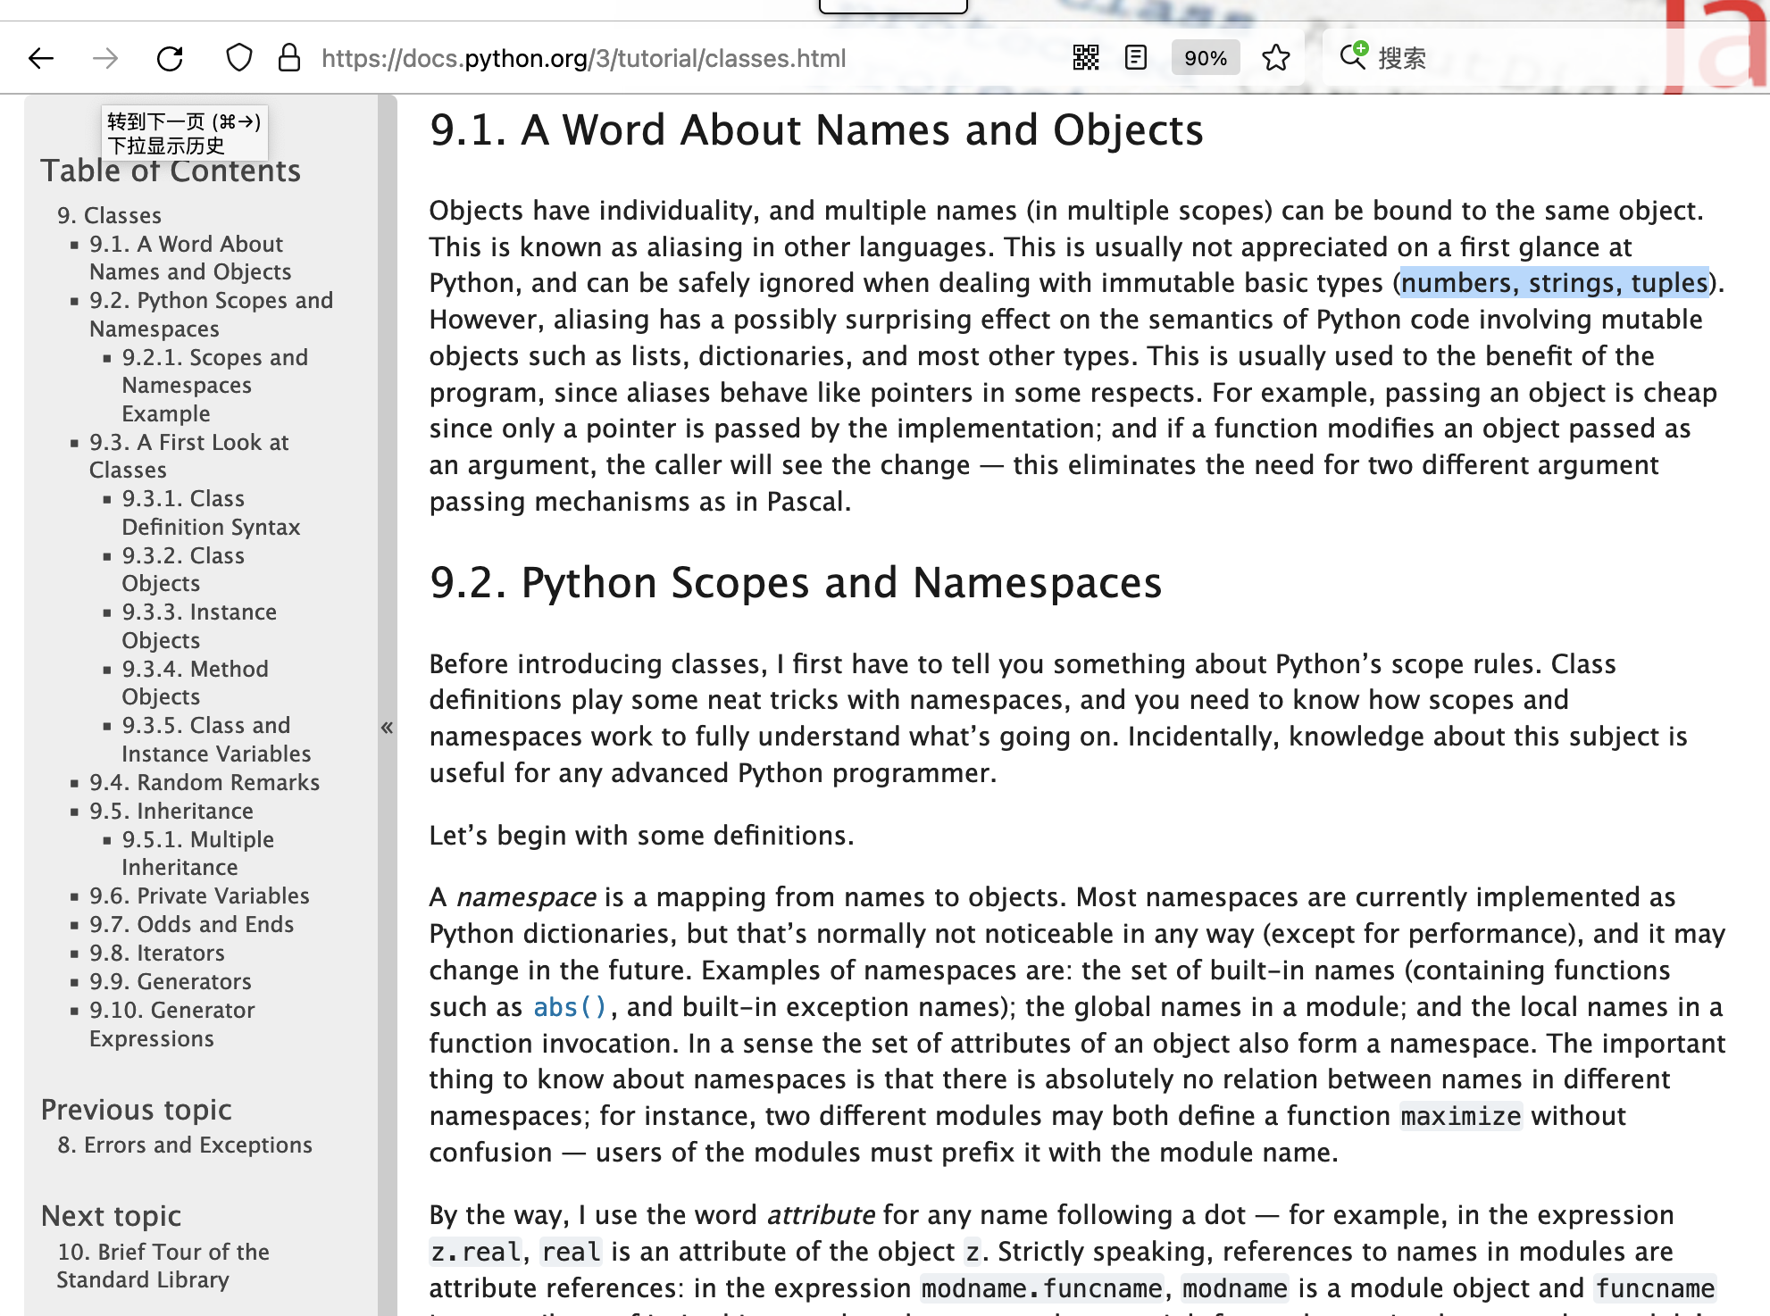Screen dimensions: 1770x1316
Task: Click the italic word 'attribute'
Action: click(x=821, y=1215)
